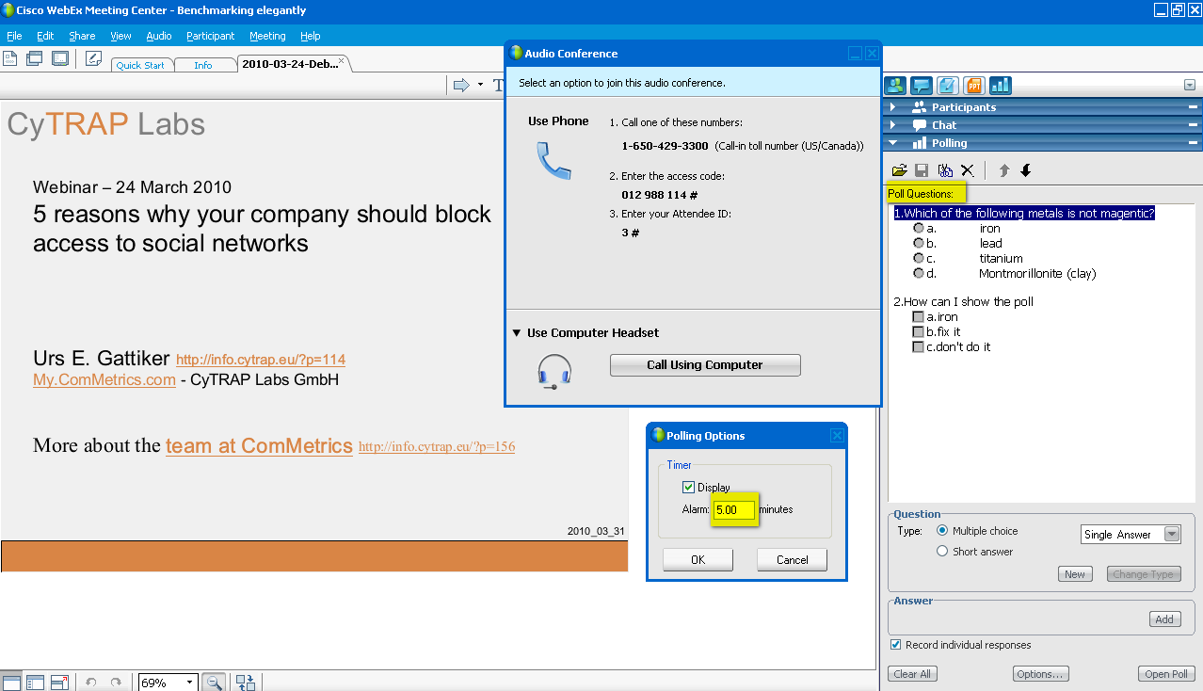Switch to full-screen view icon
Screen dimensions: 1203x691
pyautogui.click(x=60, y=682)
